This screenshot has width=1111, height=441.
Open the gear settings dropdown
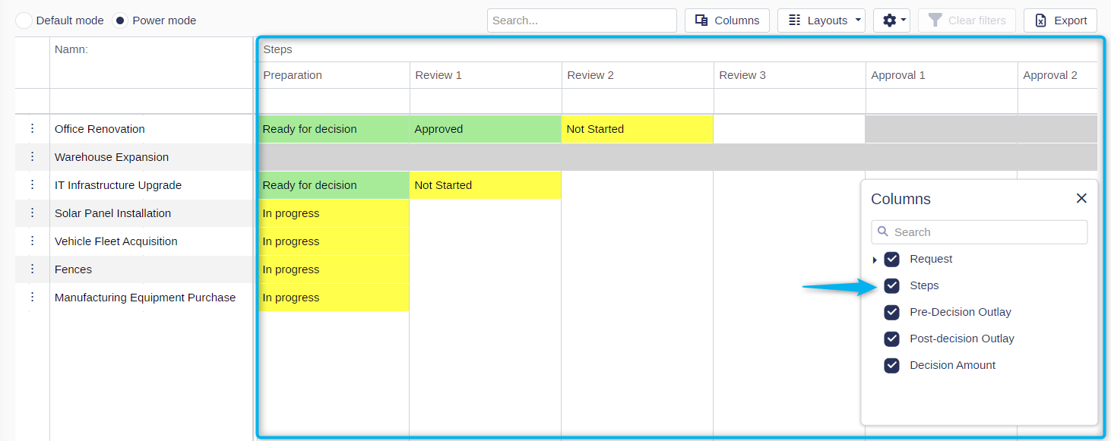tap(891, 20)
